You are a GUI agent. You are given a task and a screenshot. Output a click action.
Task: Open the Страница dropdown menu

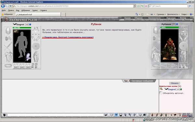[161, 14]
